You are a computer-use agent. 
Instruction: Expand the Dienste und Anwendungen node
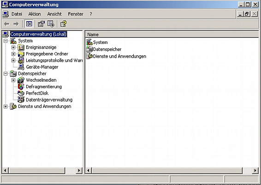pos(6,107)
